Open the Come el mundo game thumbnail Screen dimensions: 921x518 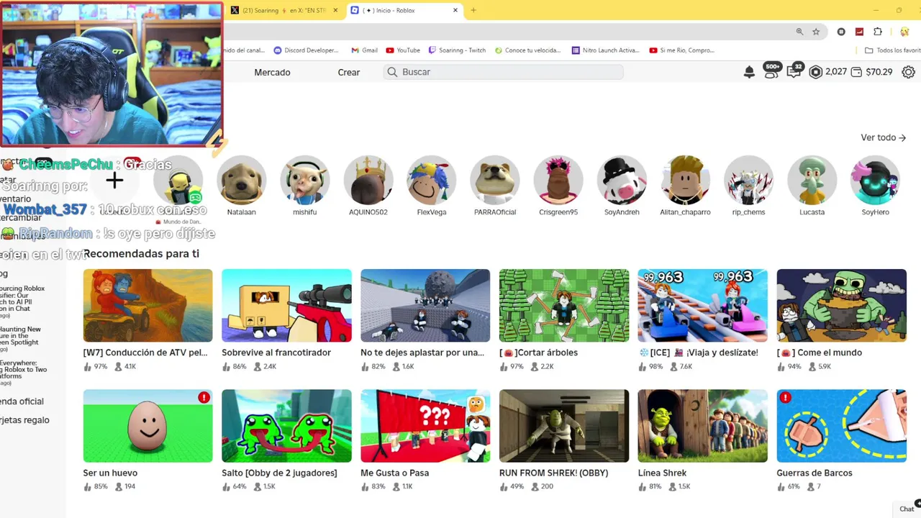[842, 306]
